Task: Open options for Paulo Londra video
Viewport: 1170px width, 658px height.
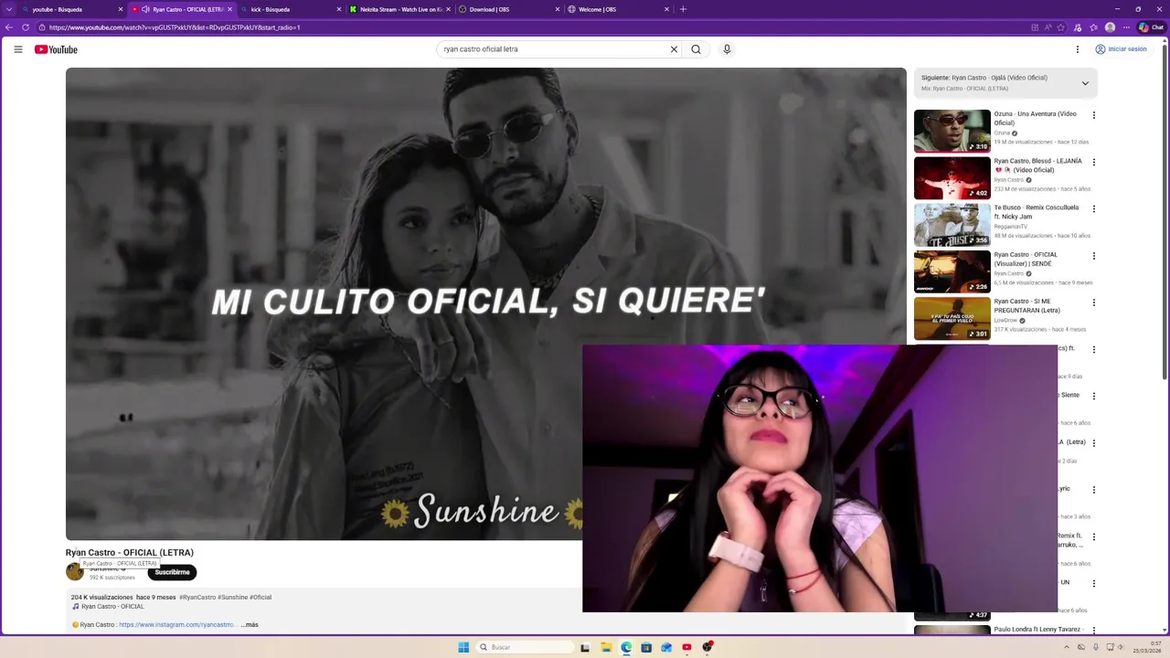Action: click(x=1093, y=630)
